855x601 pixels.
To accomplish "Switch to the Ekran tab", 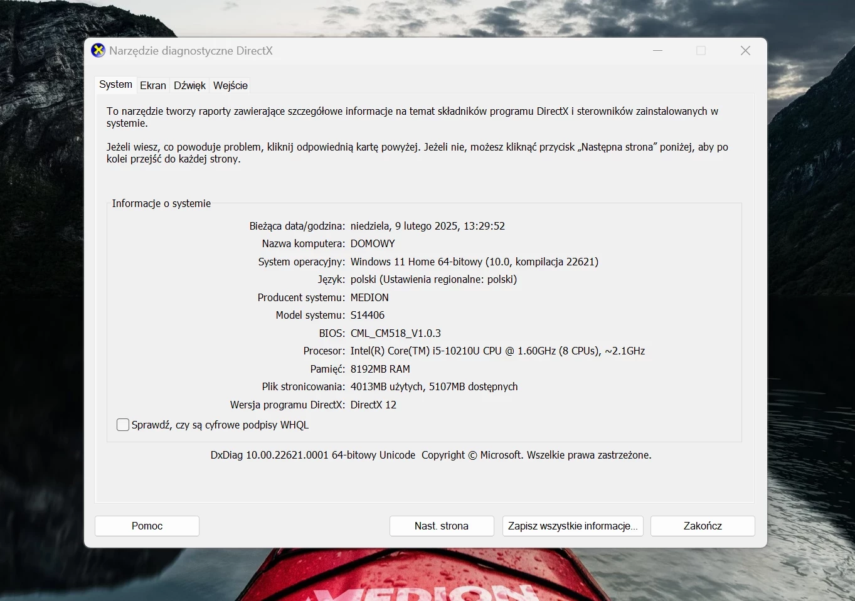I will point(153,85).
